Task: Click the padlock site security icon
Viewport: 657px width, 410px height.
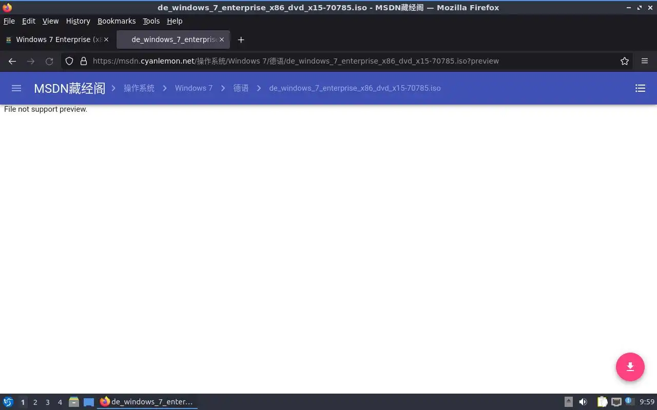Action: click(84, 61)
